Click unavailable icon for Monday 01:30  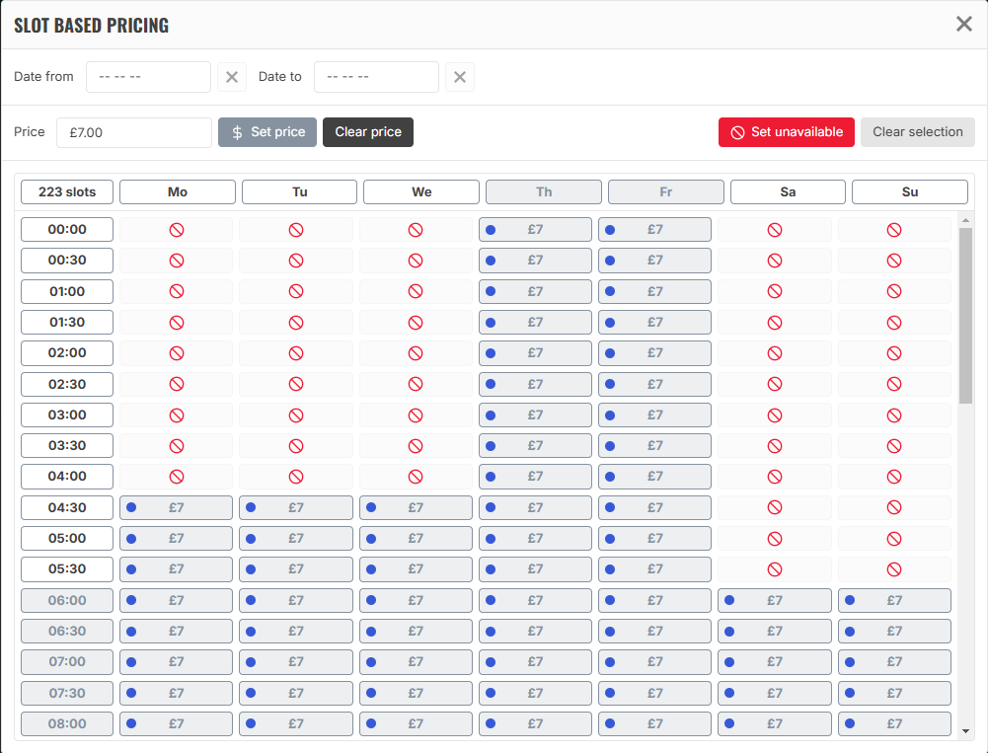(x=177, y=323)
